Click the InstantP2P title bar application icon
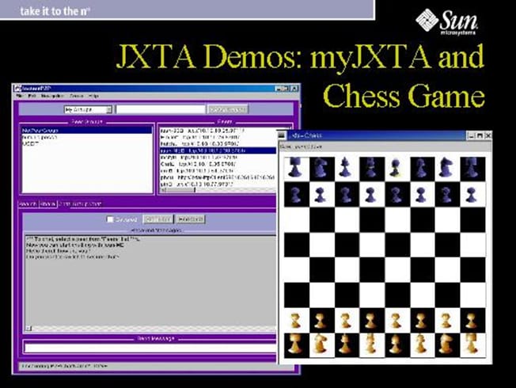Image resolution: width=516 pixels, height=388 pixels. 17,88
